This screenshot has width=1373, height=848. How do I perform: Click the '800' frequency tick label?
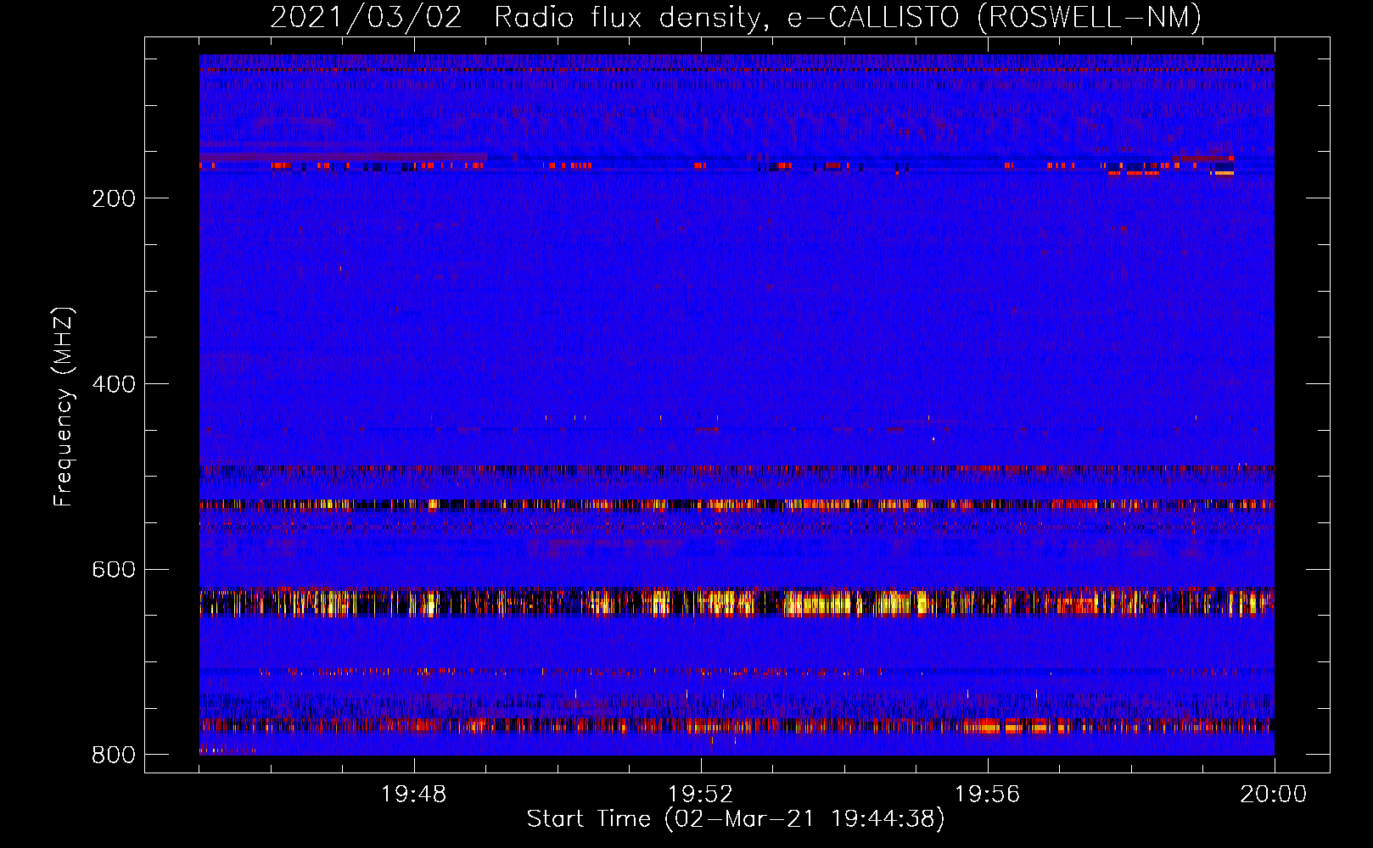pos(114,755)
